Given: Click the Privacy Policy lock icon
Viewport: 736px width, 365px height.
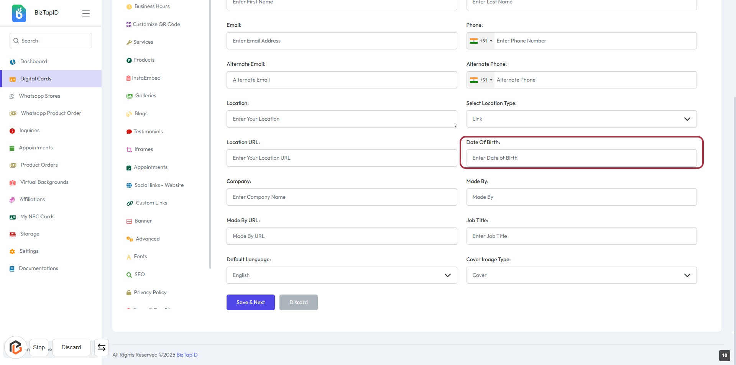Looking at the screenshot, I should click(x=129, y=293).
